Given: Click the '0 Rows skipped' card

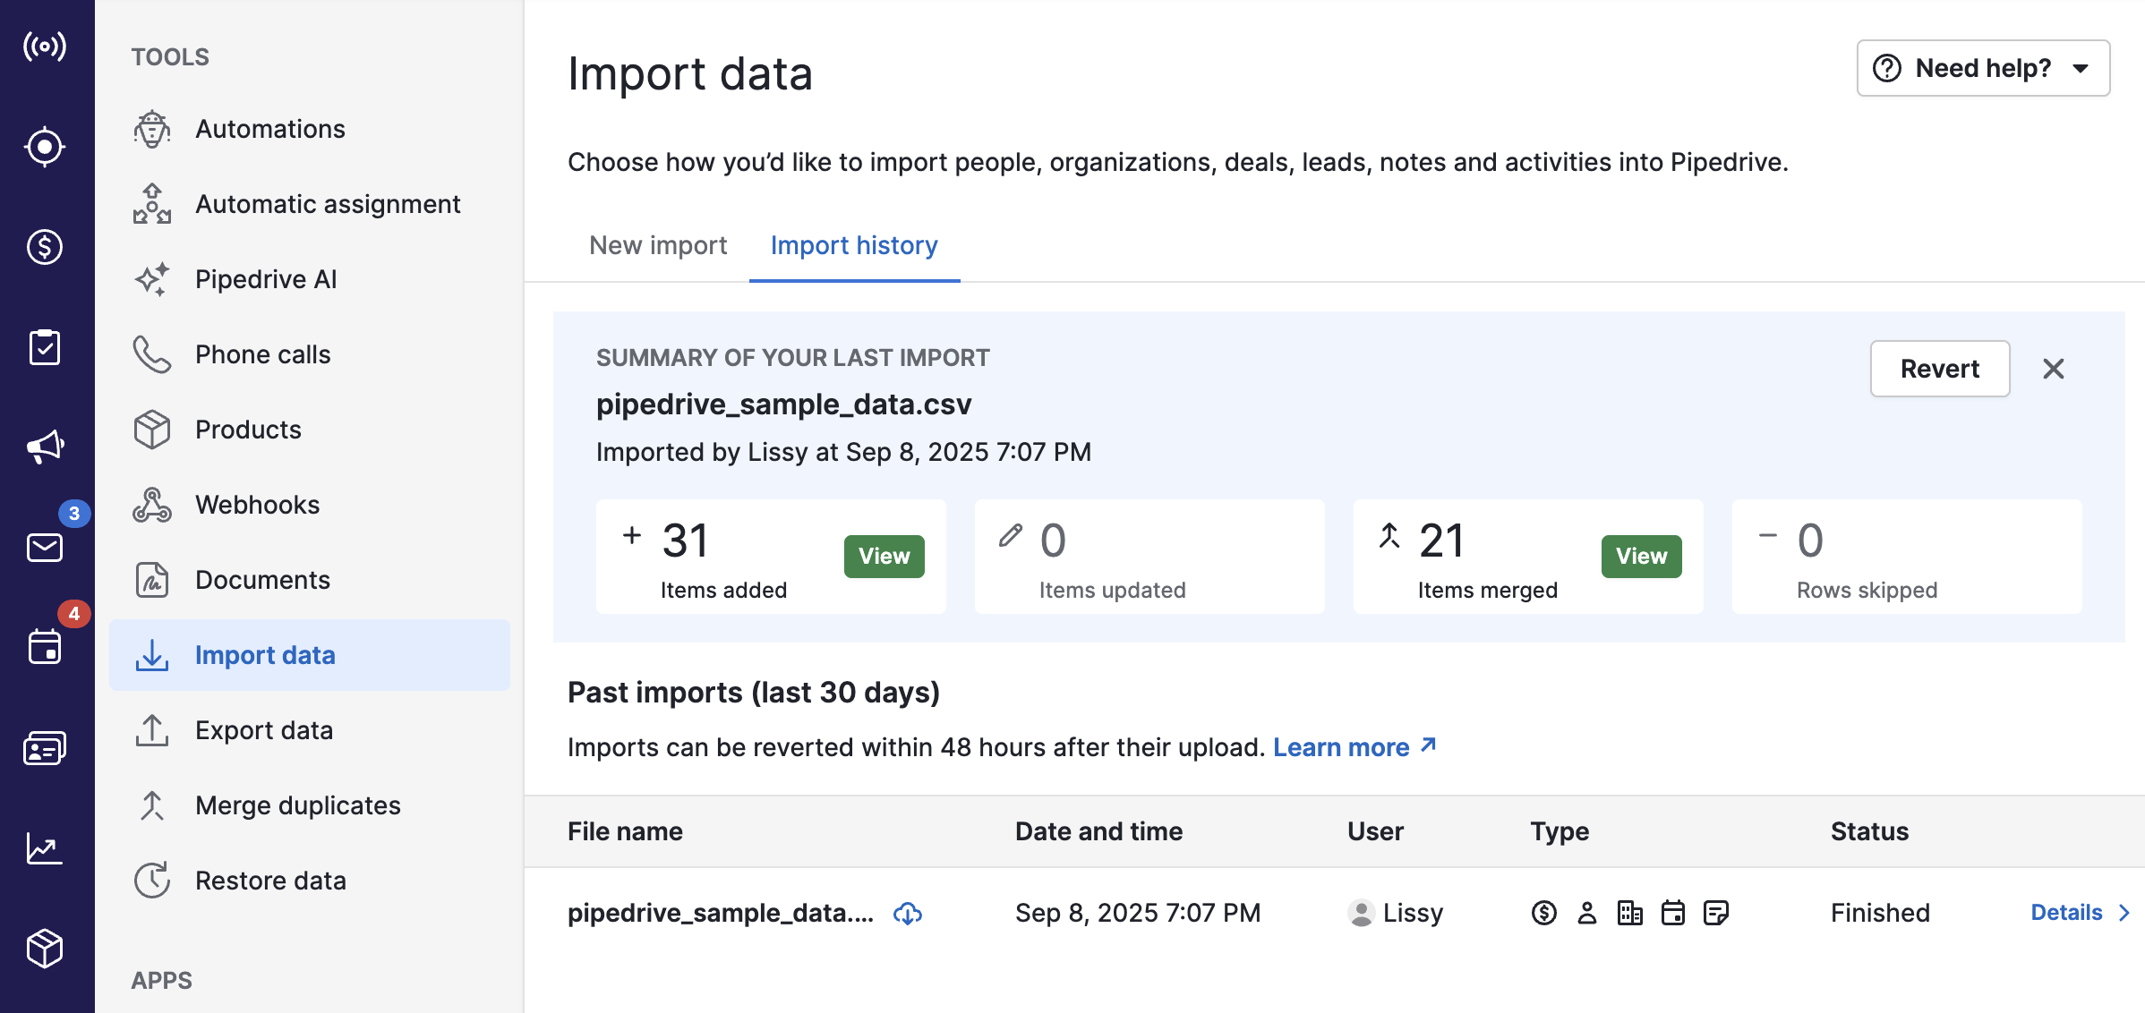Looking at the screenshot, I should 1907,557.
